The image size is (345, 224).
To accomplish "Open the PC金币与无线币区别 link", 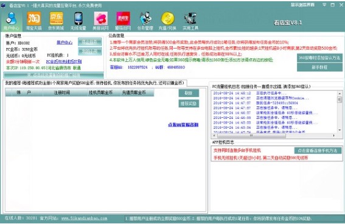I will 64,62.
